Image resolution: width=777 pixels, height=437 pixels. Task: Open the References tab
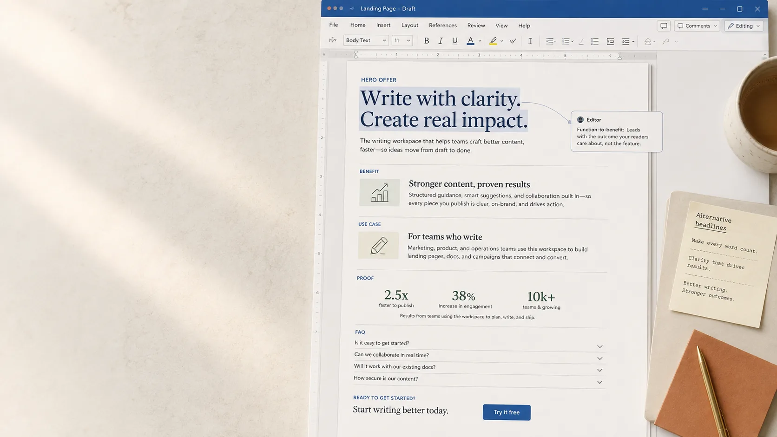[x=443, y=26]
